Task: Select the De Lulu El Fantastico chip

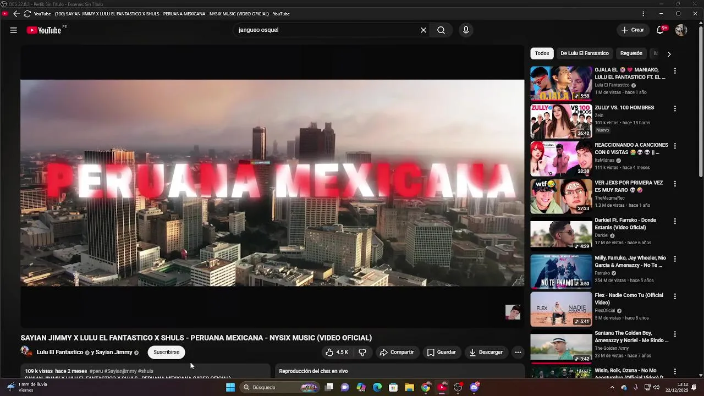Action: (x=585, y=53)
